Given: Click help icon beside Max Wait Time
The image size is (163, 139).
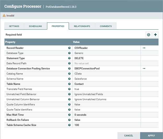Looking at the screenshot, I should 69,115.
